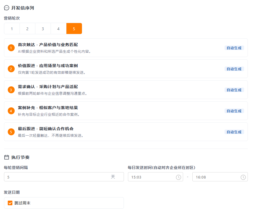The height and width of the screenshot is (211, 253).
Task: Click the 执行节奏 heading
Action: [20, 157]
